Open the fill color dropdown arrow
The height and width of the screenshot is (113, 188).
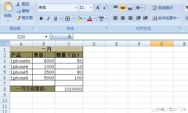84,19
